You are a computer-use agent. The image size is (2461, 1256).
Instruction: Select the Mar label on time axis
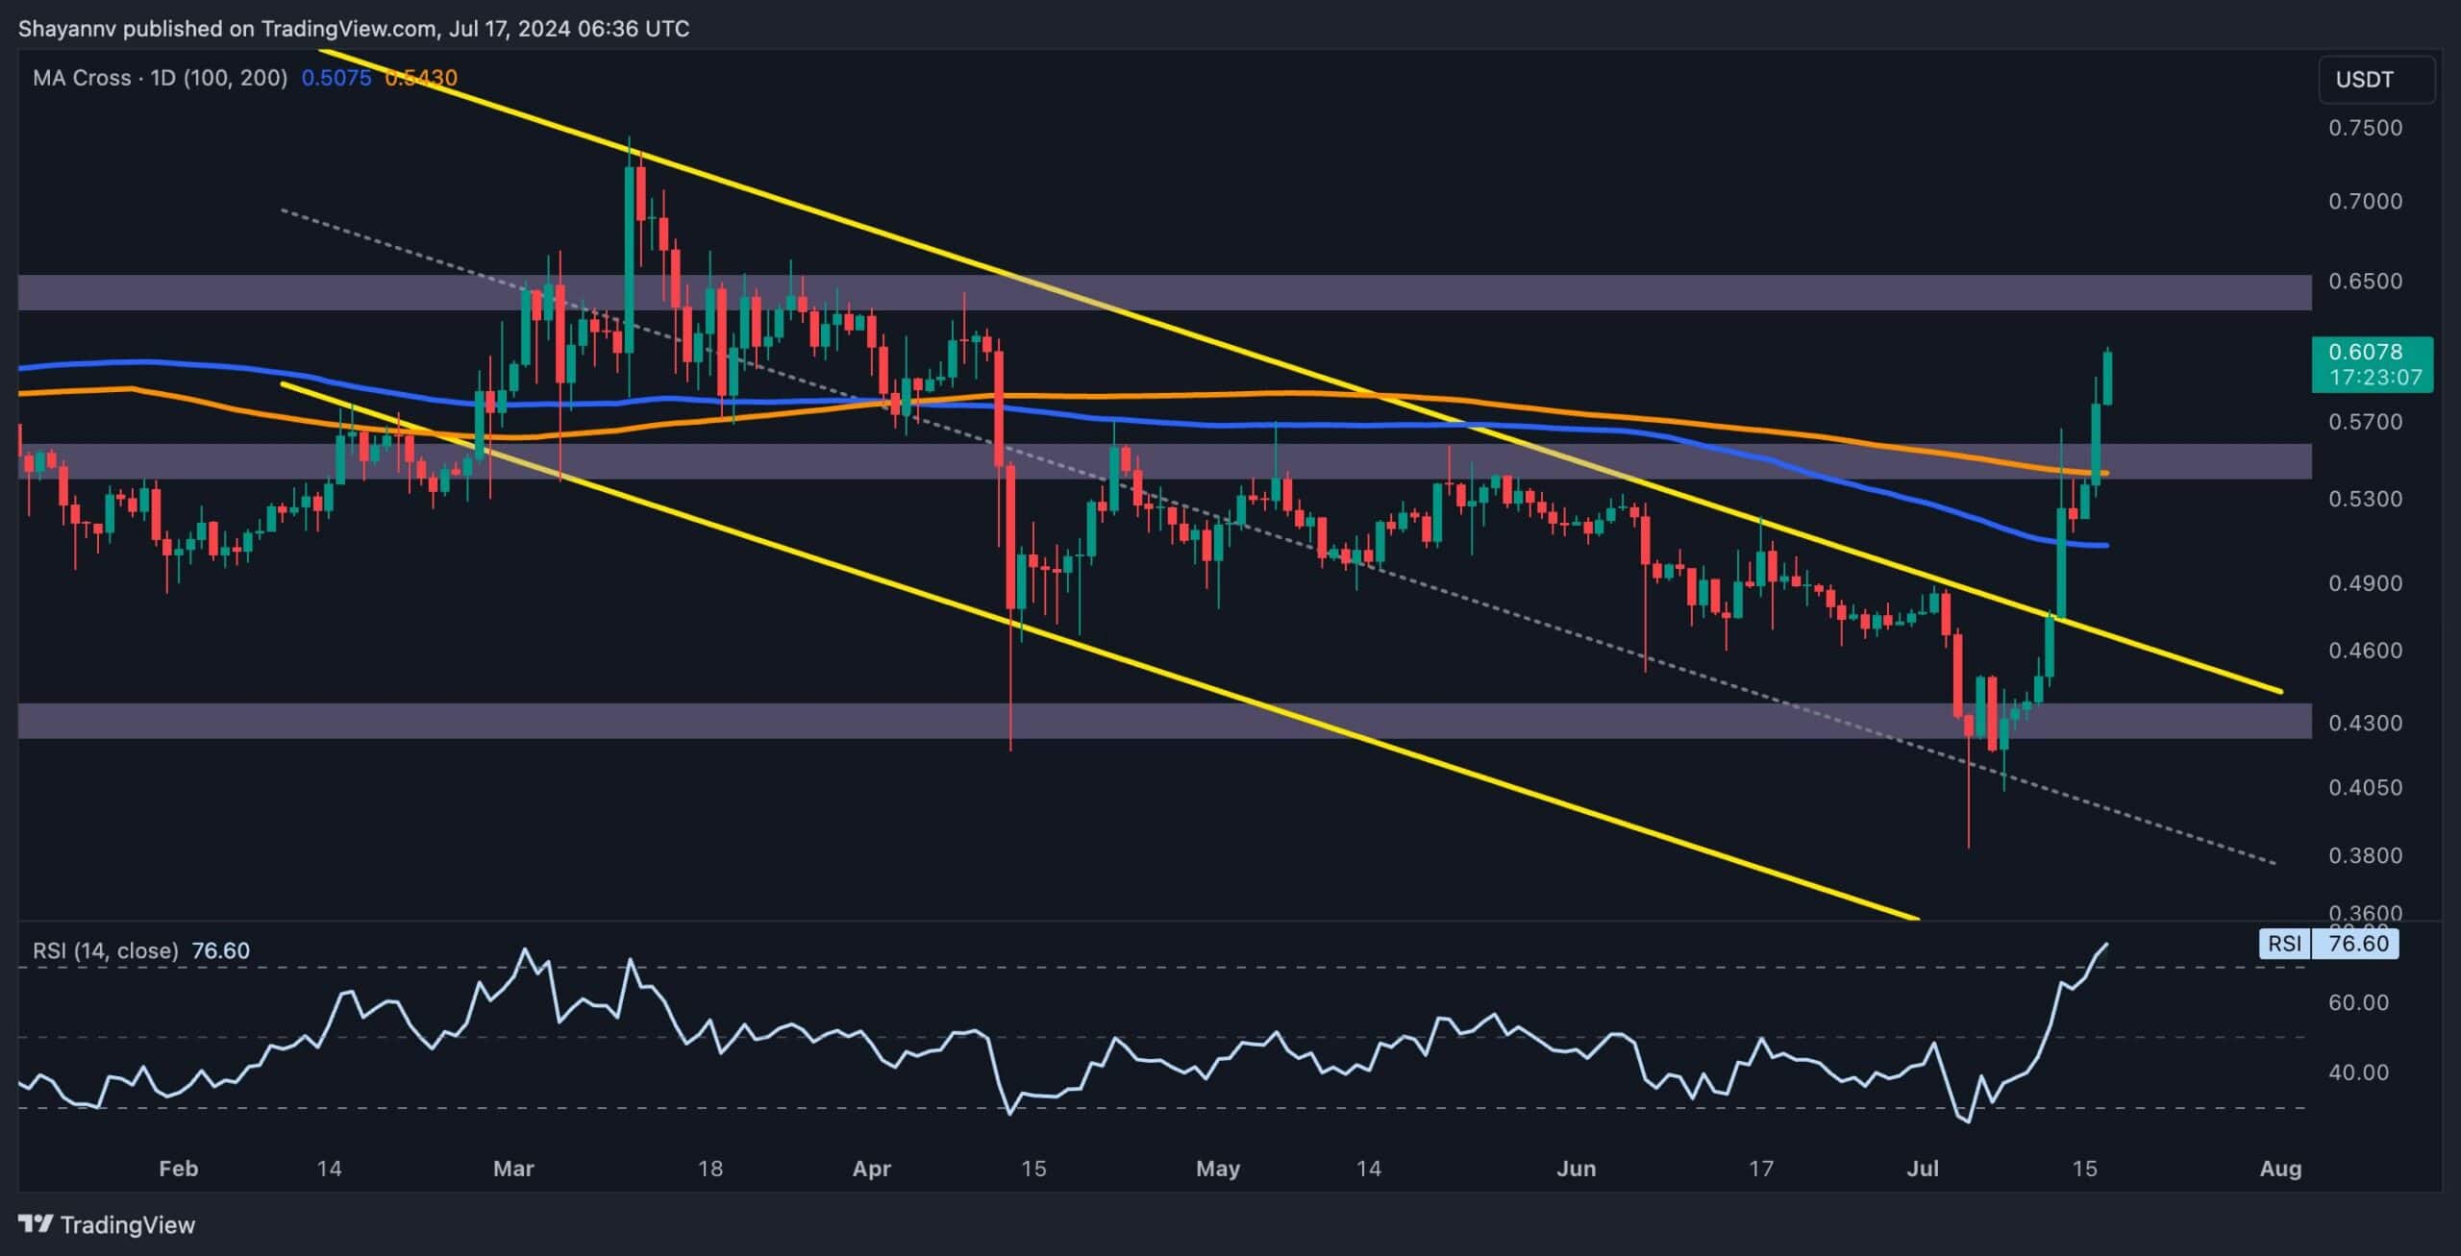coord(512,1169)
